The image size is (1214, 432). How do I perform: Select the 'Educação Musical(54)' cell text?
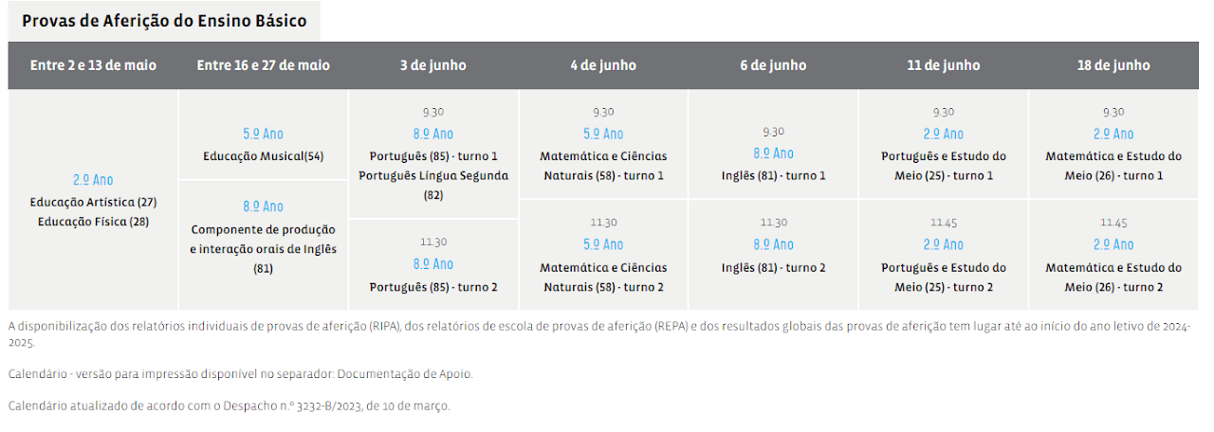263,156
